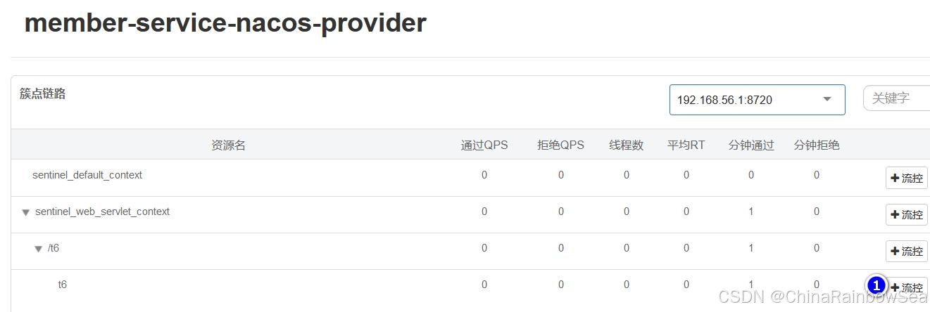The width and height of the screenshot is (930, 312).
Task: Click the 拒绝QPS column header
Action: tap(560, 145)
